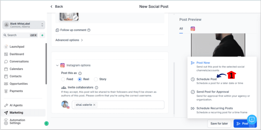Image resolution: width=261 pixels, height=130 pixels.
Task: Open Automation in the sidebar
Action: tap(17, 120)
